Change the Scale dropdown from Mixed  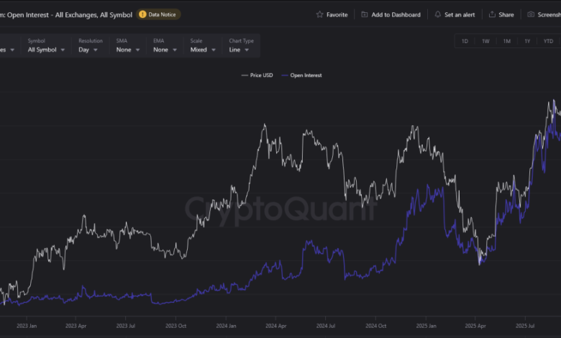(x=203, y=50)
